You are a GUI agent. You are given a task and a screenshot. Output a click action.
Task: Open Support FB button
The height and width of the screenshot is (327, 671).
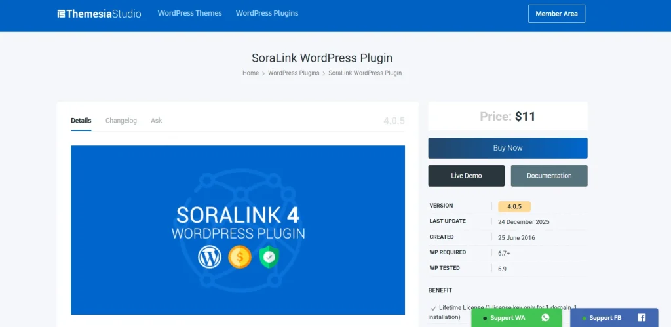point(614,318)
